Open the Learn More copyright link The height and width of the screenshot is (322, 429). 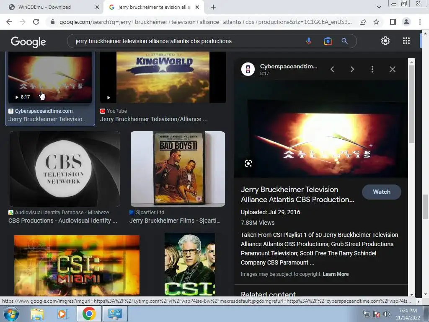click(x=336, y=274)
